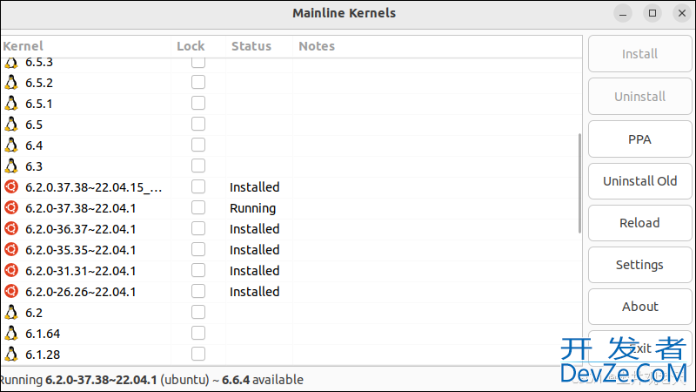696x392 pixels.
Task: Click Ubuntu icon for 6.2.0-31.31~22.04.1
Action: tap(11, 270)
